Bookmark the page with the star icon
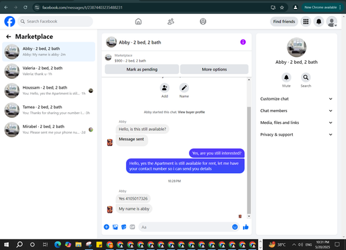346x250 pixels. [282, 8]
